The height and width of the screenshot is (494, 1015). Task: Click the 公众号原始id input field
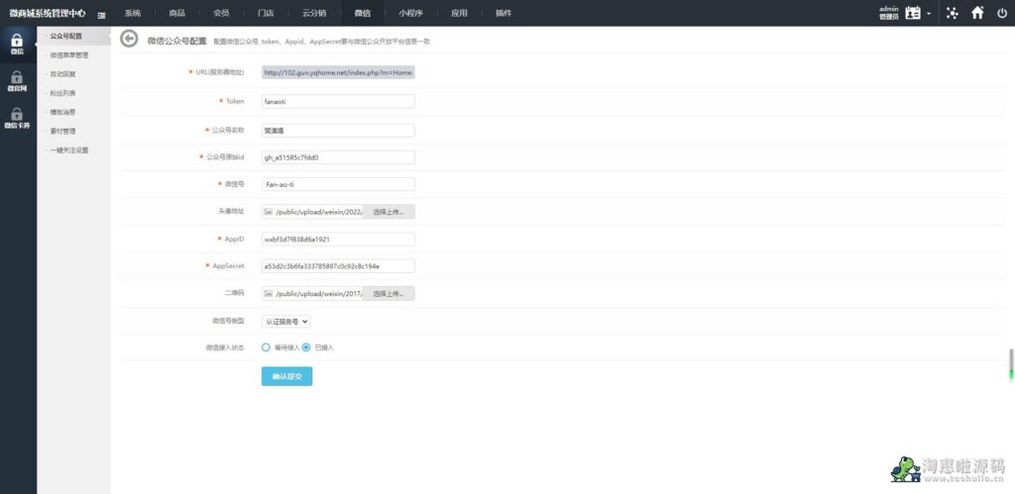(338, 157)
